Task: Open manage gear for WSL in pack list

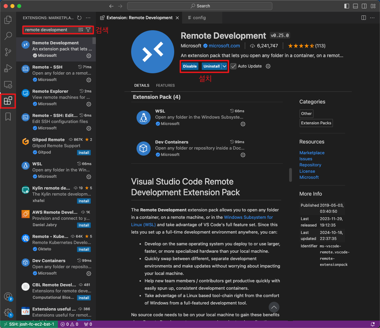Action: pos(243,124)
